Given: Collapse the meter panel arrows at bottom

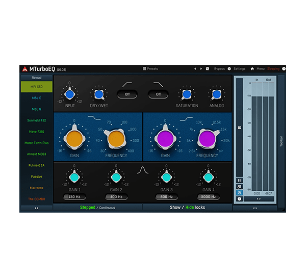Looking at the screenshot, I should [255, 208].
